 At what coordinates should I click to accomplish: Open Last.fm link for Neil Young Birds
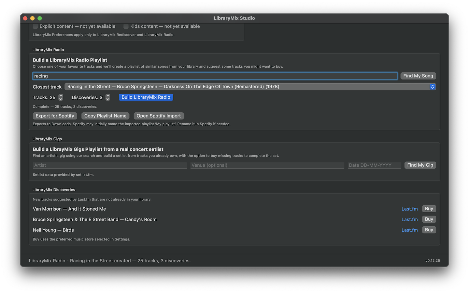point(409,230)
